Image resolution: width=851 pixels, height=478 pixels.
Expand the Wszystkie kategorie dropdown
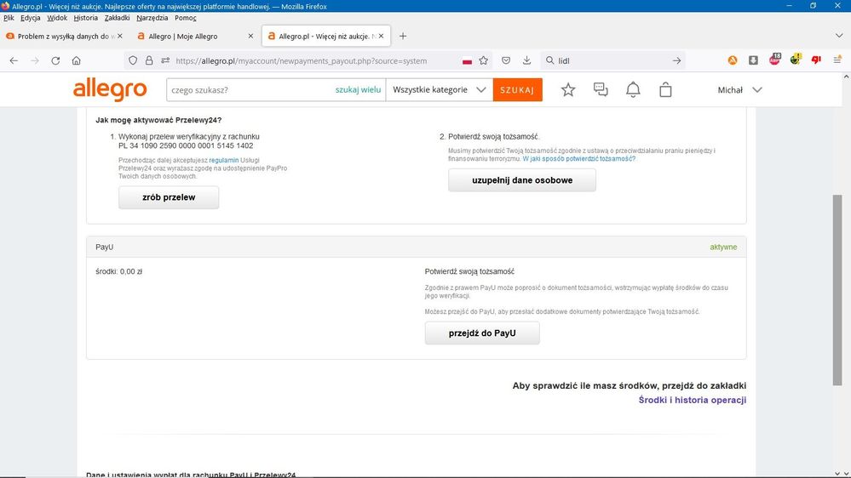(x=439, y=89)
